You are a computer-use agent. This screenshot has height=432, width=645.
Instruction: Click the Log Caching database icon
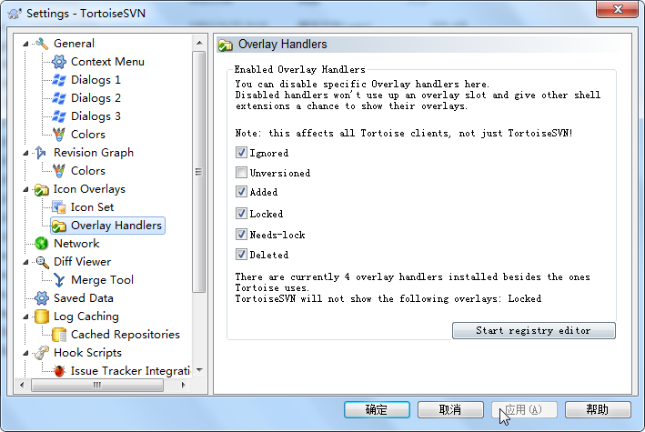tap(42, 316)
